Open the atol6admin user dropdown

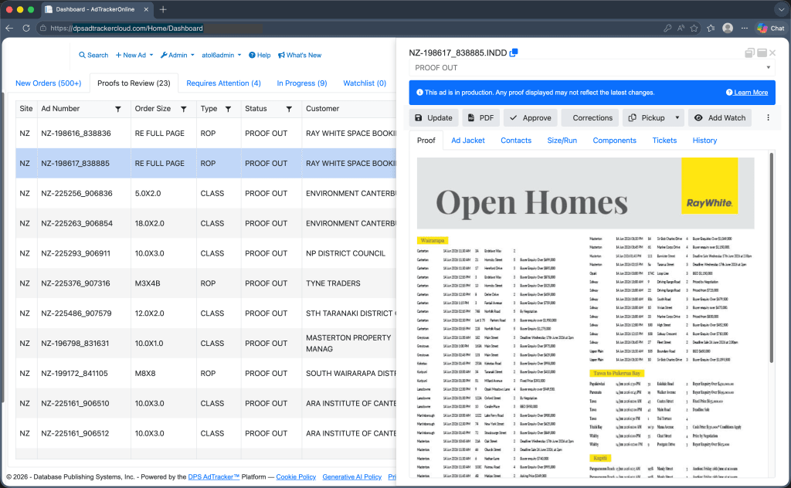pyautogui.click(x=222, y=55)
